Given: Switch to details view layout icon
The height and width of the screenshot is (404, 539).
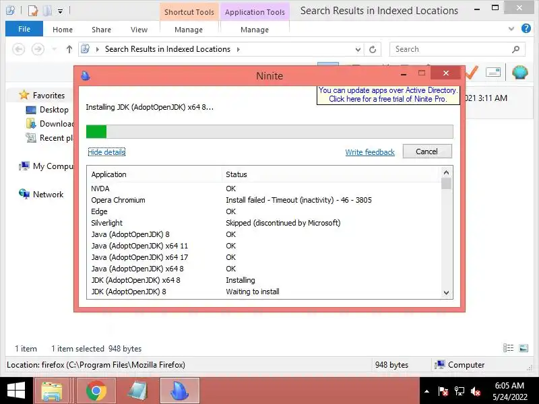Looking at the screenshot, I should point(508,348).
